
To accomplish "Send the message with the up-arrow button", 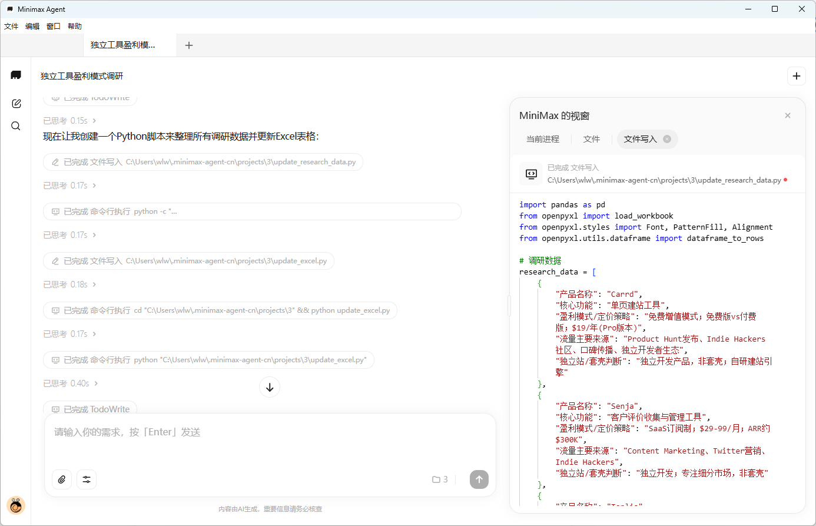I will tap(479, 479).
